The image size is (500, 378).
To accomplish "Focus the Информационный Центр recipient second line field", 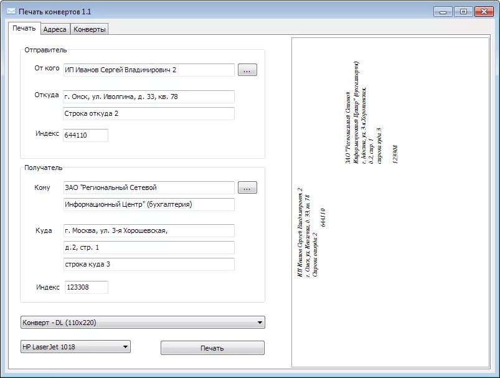I will tap(149, 204).
